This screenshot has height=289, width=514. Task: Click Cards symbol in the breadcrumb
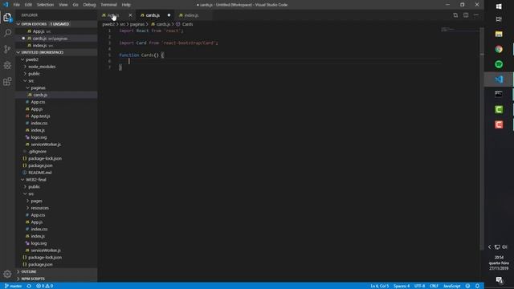tap(187, 24)
